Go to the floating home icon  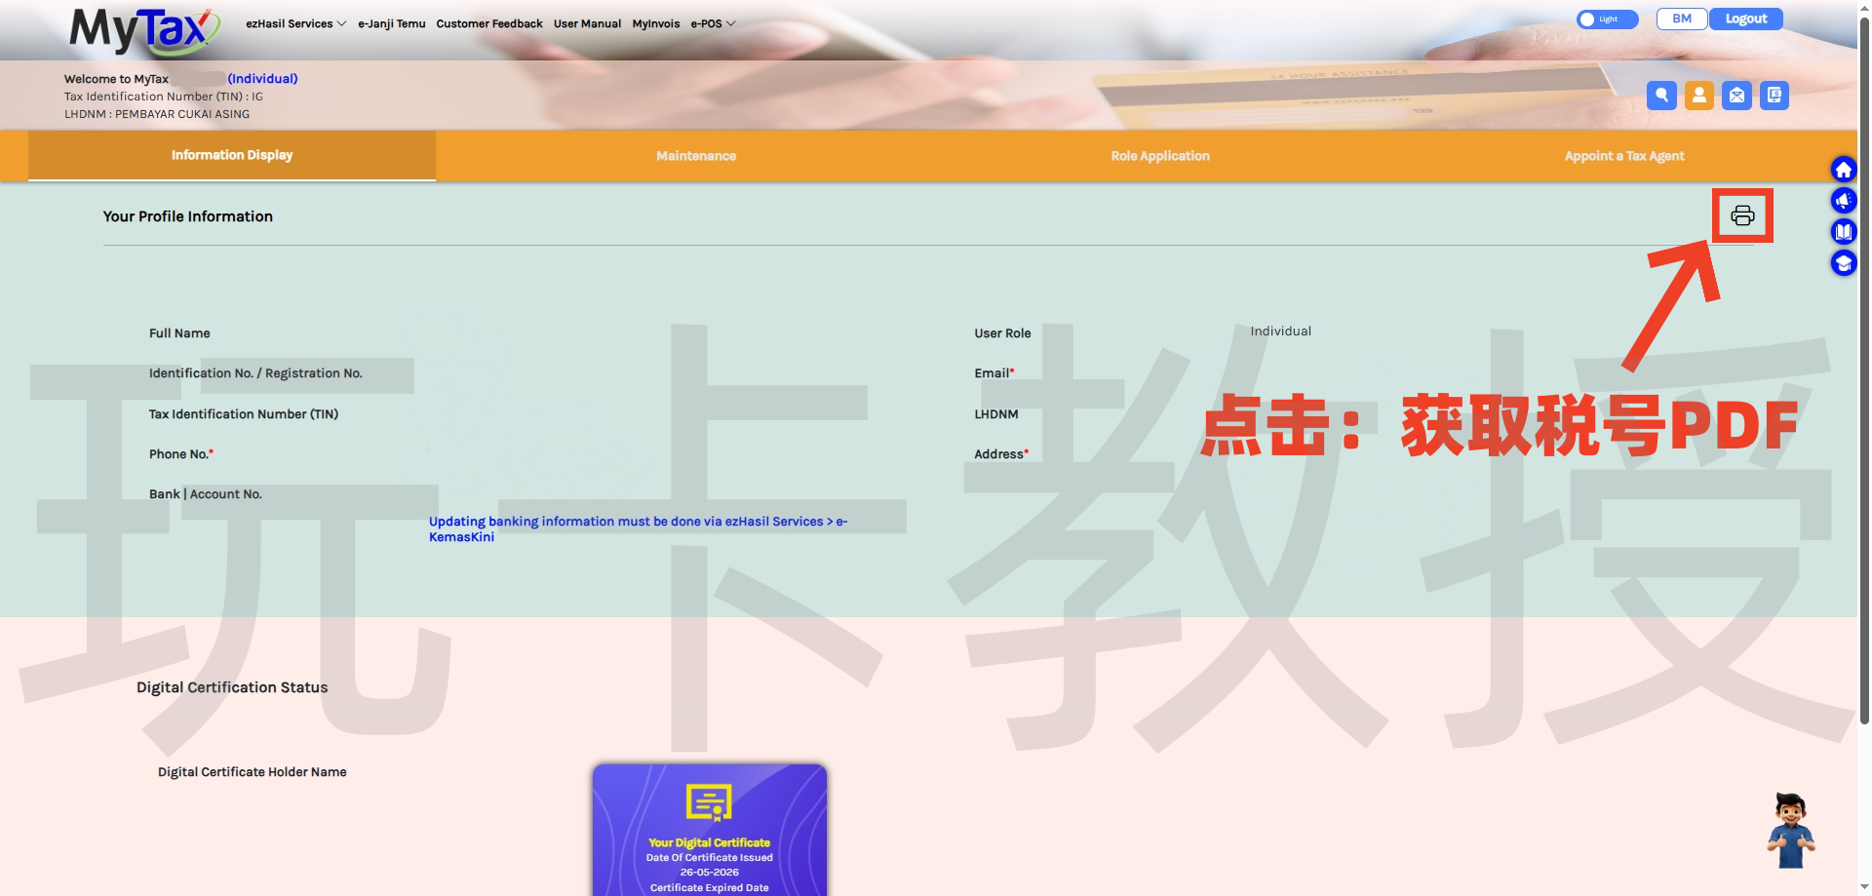point(1843,170)
